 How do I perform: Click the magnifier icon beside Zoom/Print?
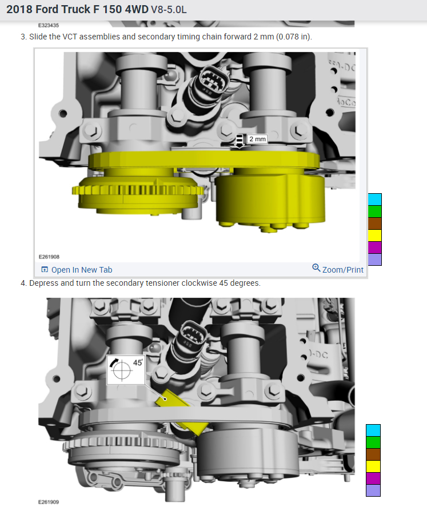[316, 268]
